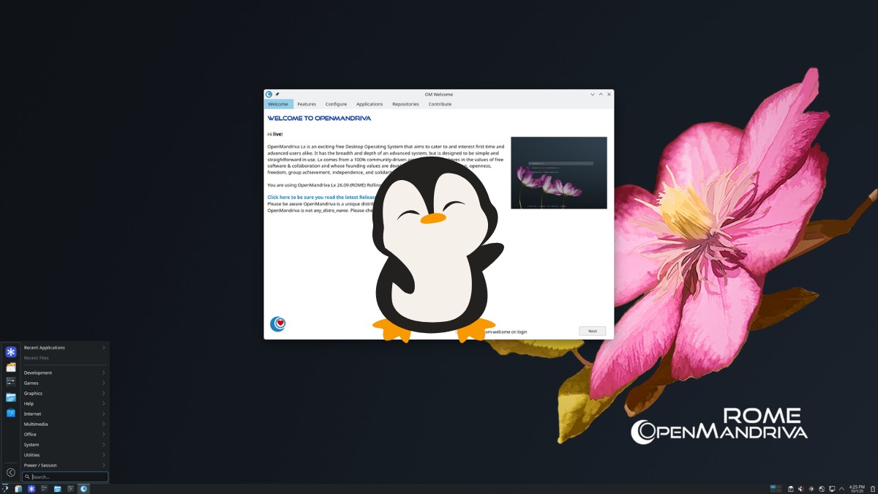Expand the Development category chevron
Image resolution: width=878 pixels, height=494 pixels.
tap(103, 373)
